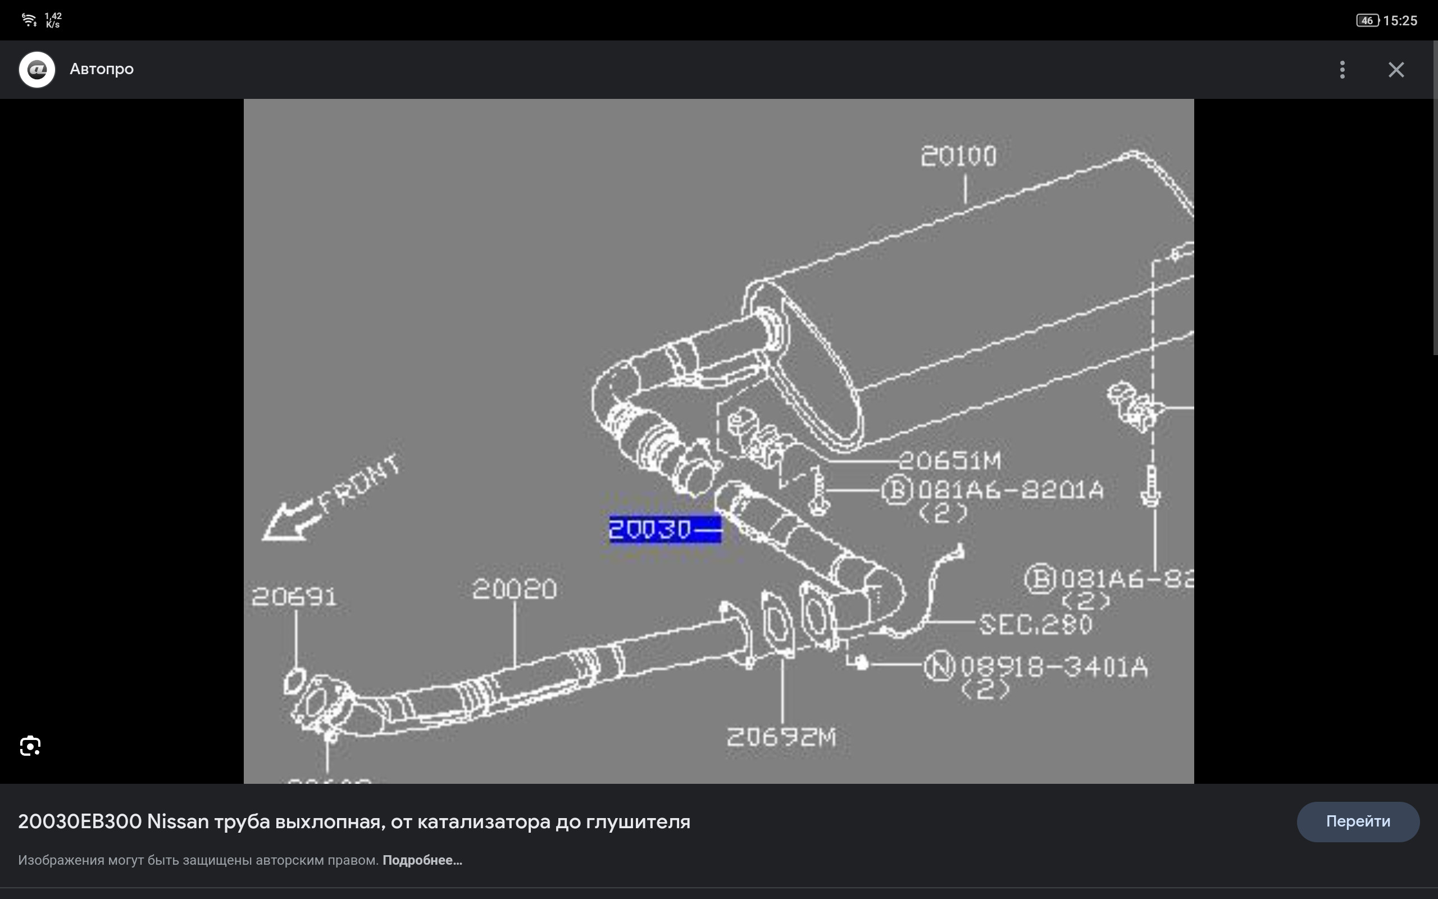Screen dimensions: 1438x899
Task: Tap the Wi-Fi status icon
Action: point(29,20)
